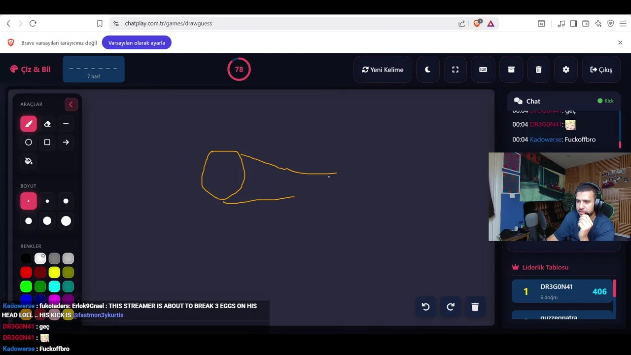Image resolution: width=631 pixels, height=355 pixels.
Task: Click the 78 countdown timer
Action: (x=239, y=70)
